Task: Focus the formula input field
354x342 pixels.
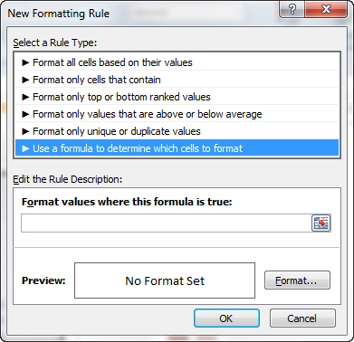Action: point(166,223)
